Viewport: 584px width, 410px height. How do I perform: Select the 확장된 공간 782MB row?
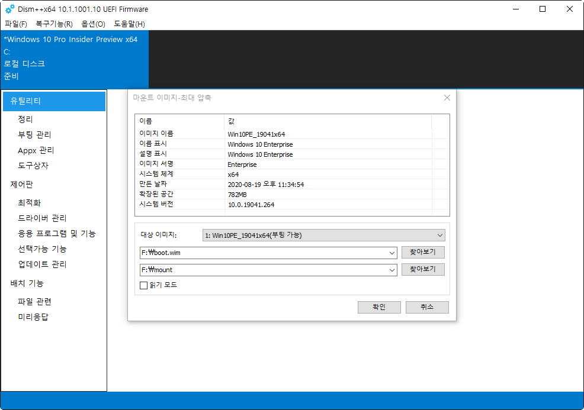pyautogui.click(x=292, y=194)
